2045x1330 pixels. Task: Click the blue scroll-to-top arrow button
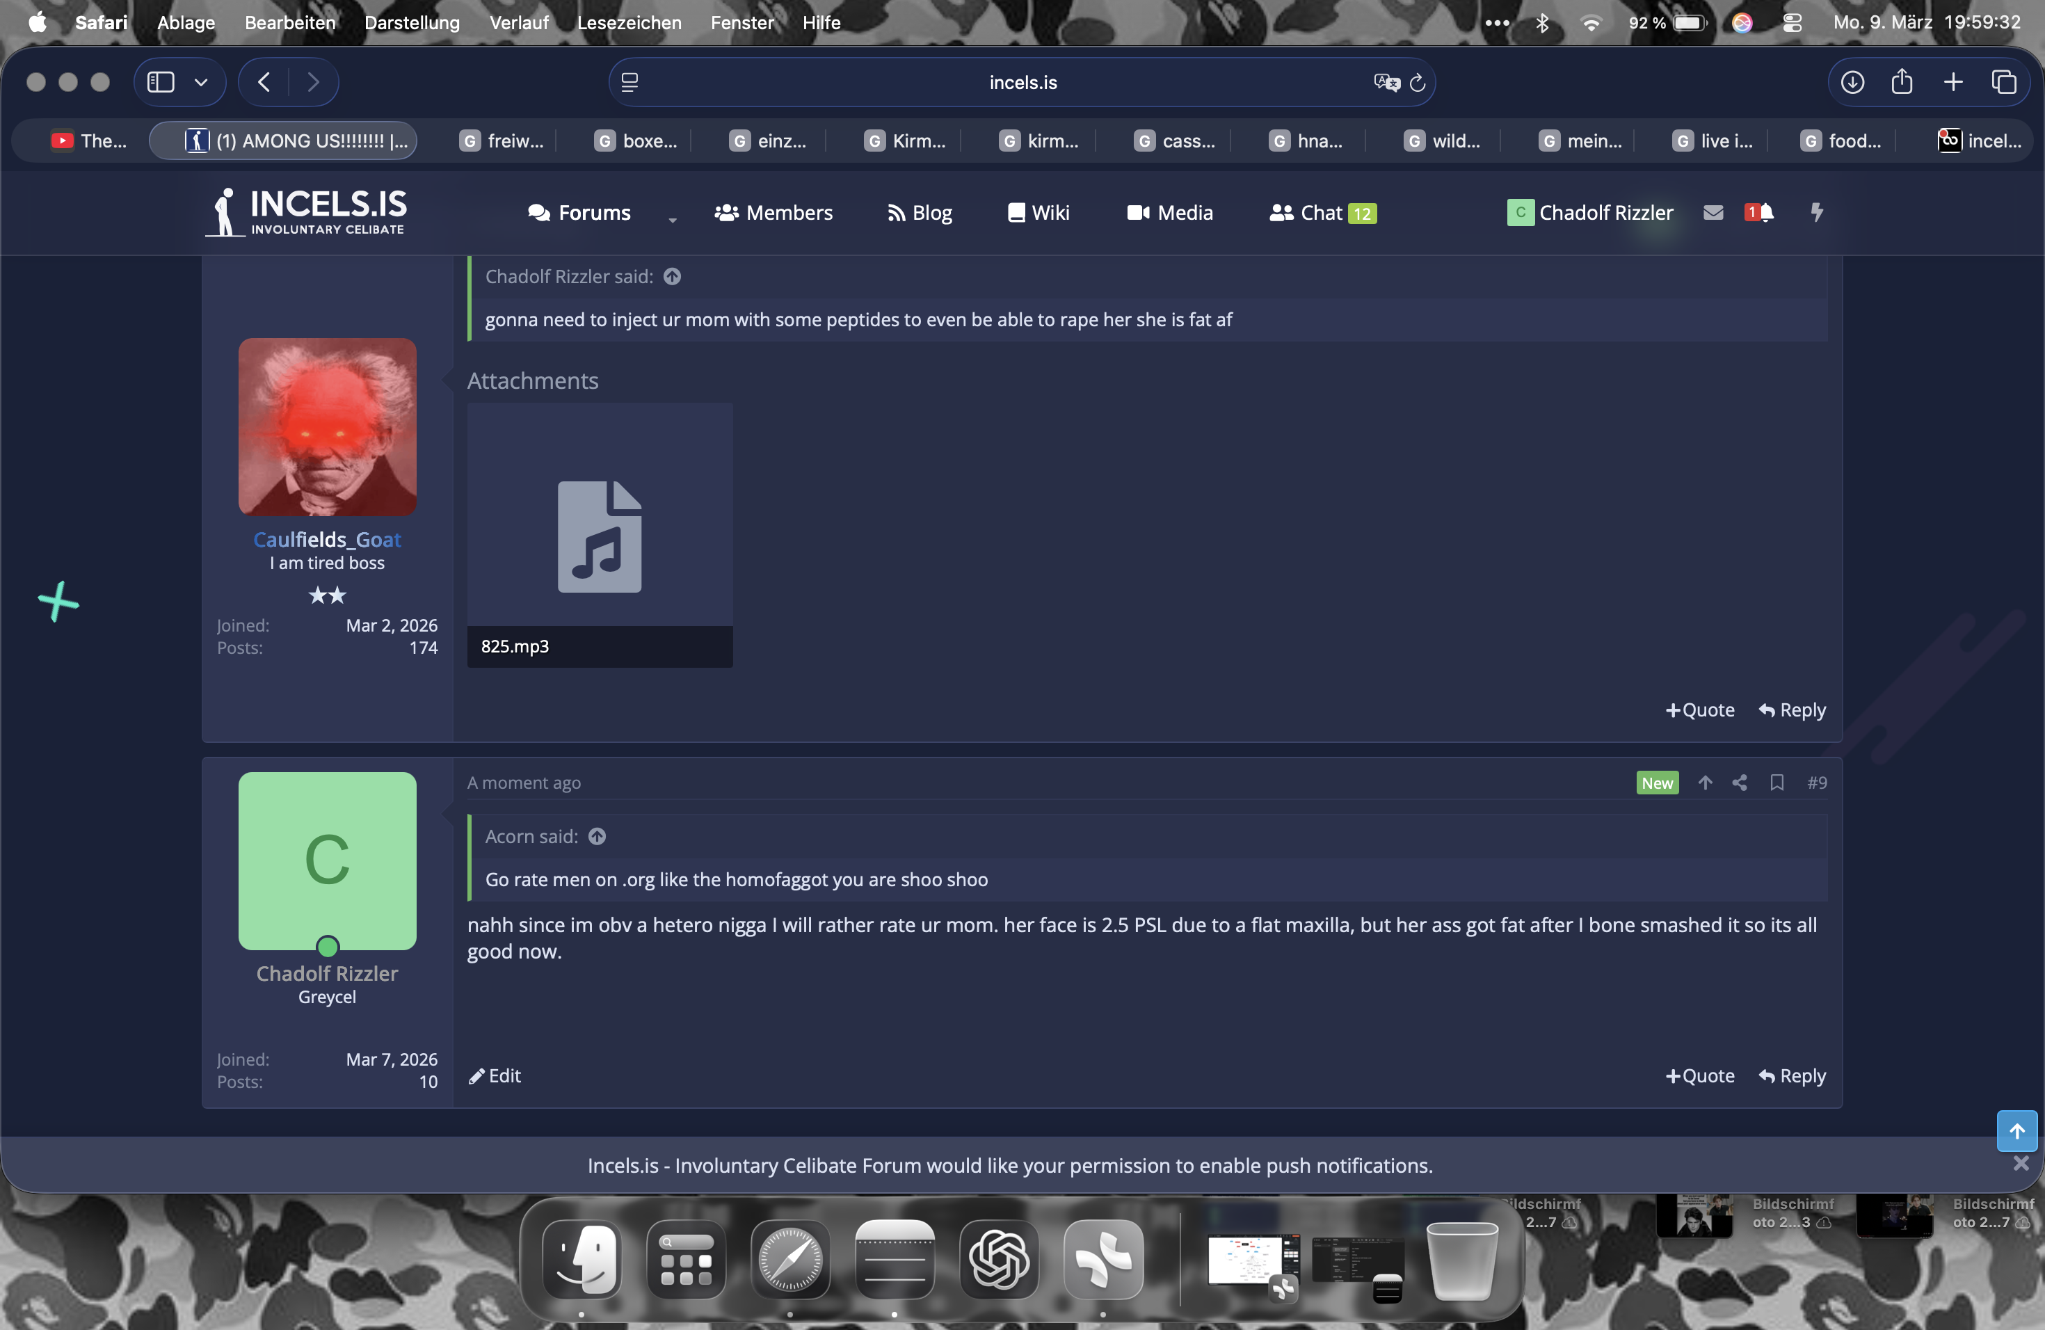(2016, 1130)
